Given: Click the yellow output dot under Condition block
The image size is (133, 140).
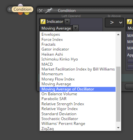Looking at the screenshot, I should click(x=27, y=13).
